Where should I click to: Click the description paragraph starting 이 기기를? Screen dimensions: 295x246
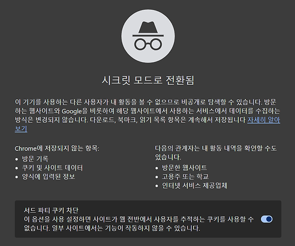(147, 115)
